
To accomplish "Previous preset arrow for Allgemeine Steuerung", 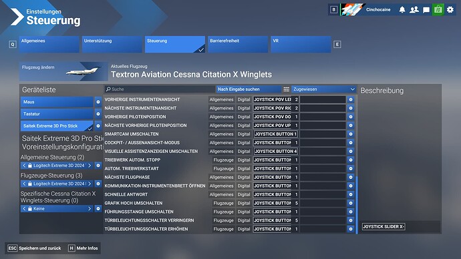I will (x=25, y=166).
